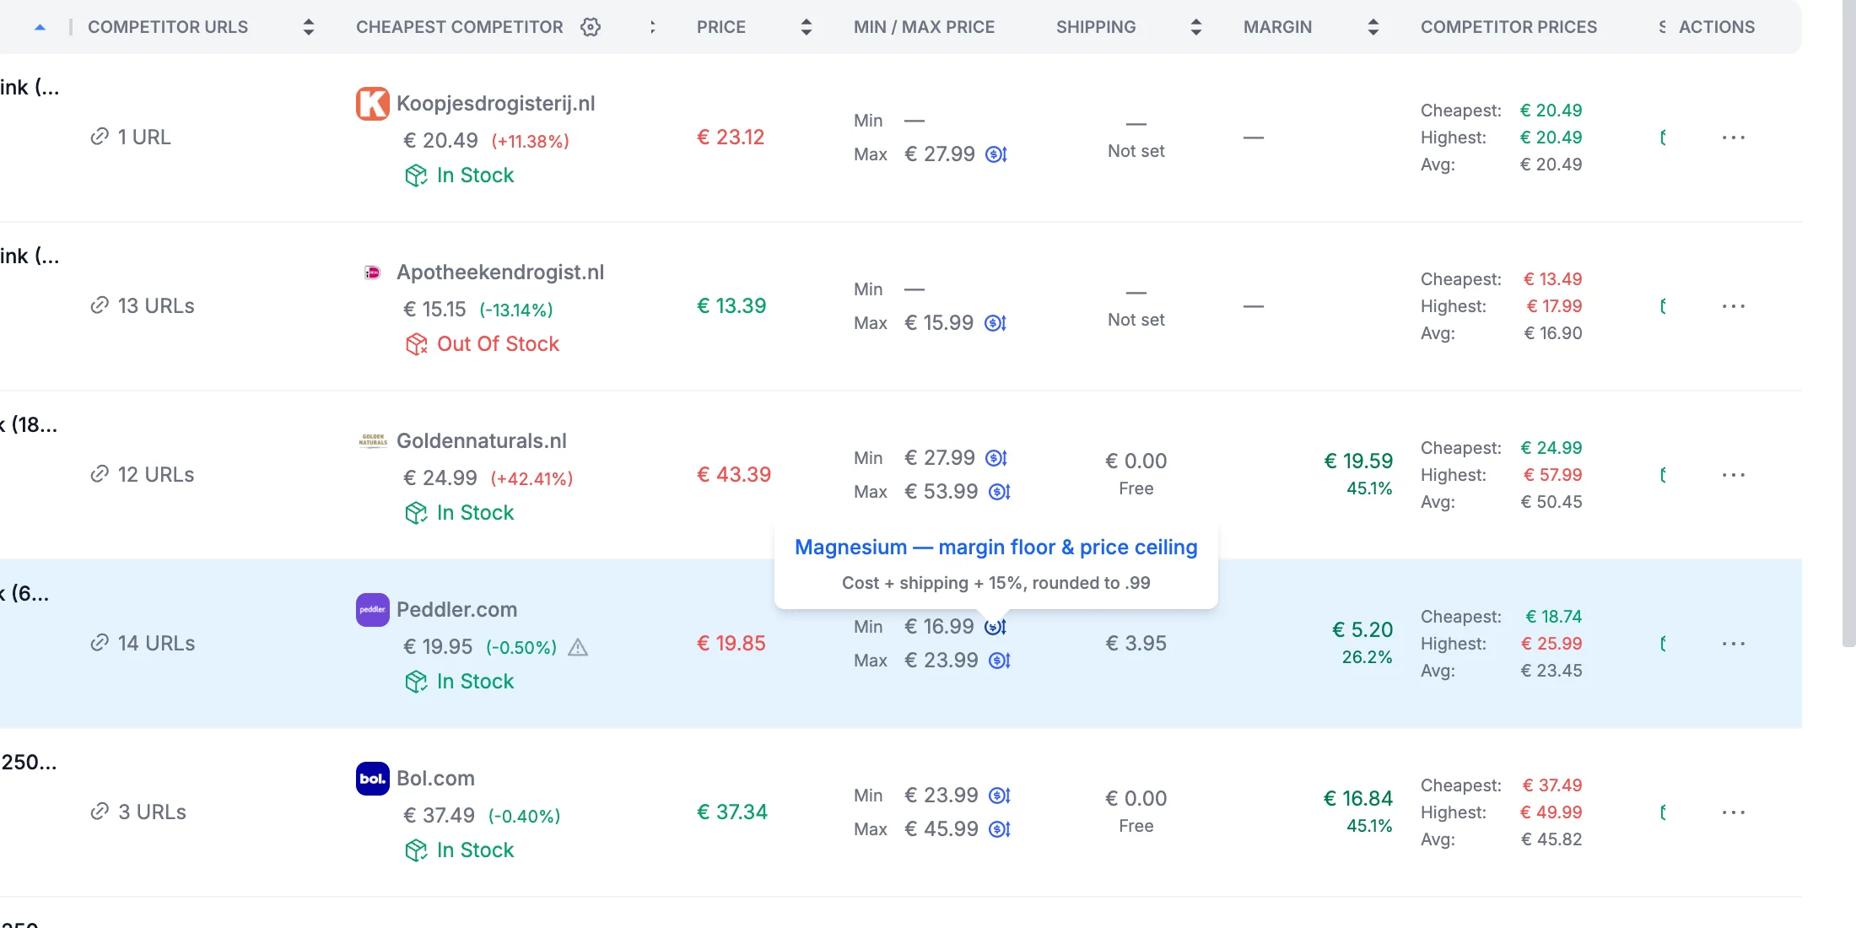Click the warning triangle next to Peddler.com price
Image resolution: width=1856 pixels, height=928 pixels.
point(578,647)
